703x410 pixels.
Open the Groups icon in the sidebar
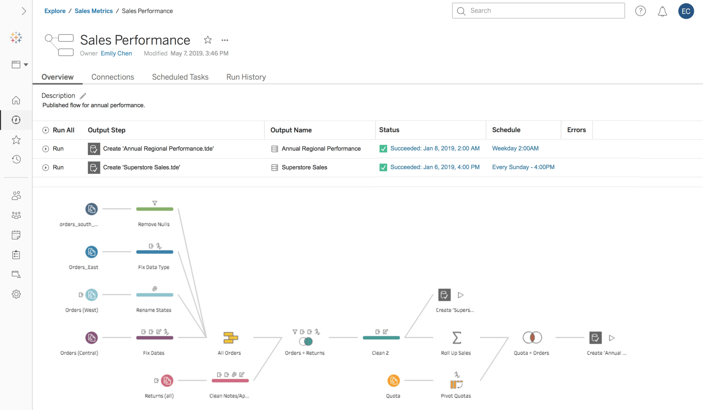16,215
